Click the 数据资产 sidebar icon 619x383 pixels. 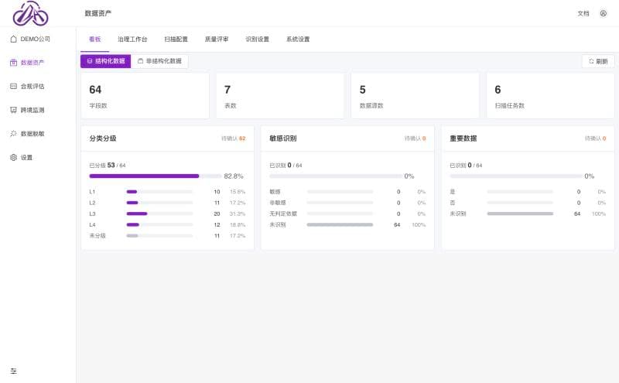(x=13, y=63)
